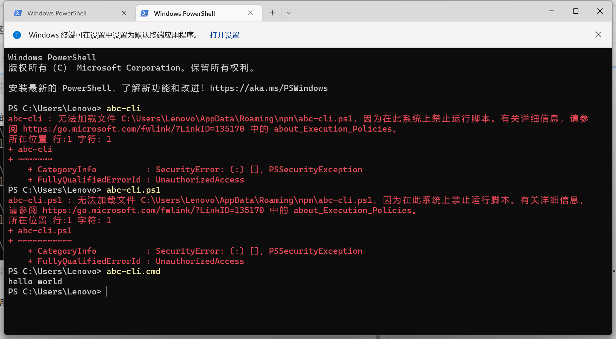Viewport: 616px width, 339px height.
Task: Click the 'abc-cli.cmd' command text
Action: coord(133,271)
